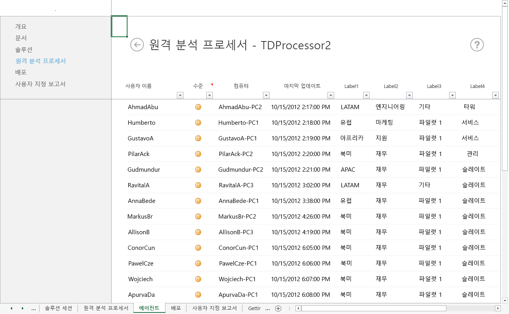Select the 엔지니어링 cell

[390, 107]
